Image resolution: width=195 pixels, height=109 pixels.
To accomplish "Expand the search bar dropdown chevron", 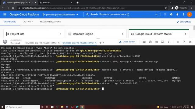I will tap(156, 15).
